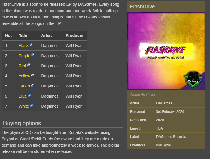Click the Recorded value '2020'

pos(160,120)
